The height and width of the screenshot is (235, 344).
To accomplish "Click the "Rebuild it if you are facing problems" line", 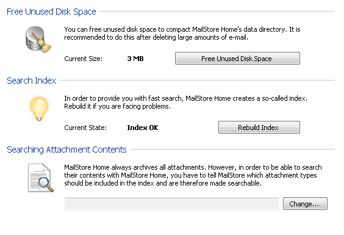I will [x=117, y=107].
